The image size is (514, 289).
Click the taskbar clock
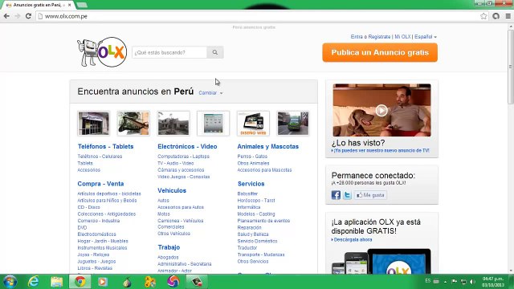(492, 282)
